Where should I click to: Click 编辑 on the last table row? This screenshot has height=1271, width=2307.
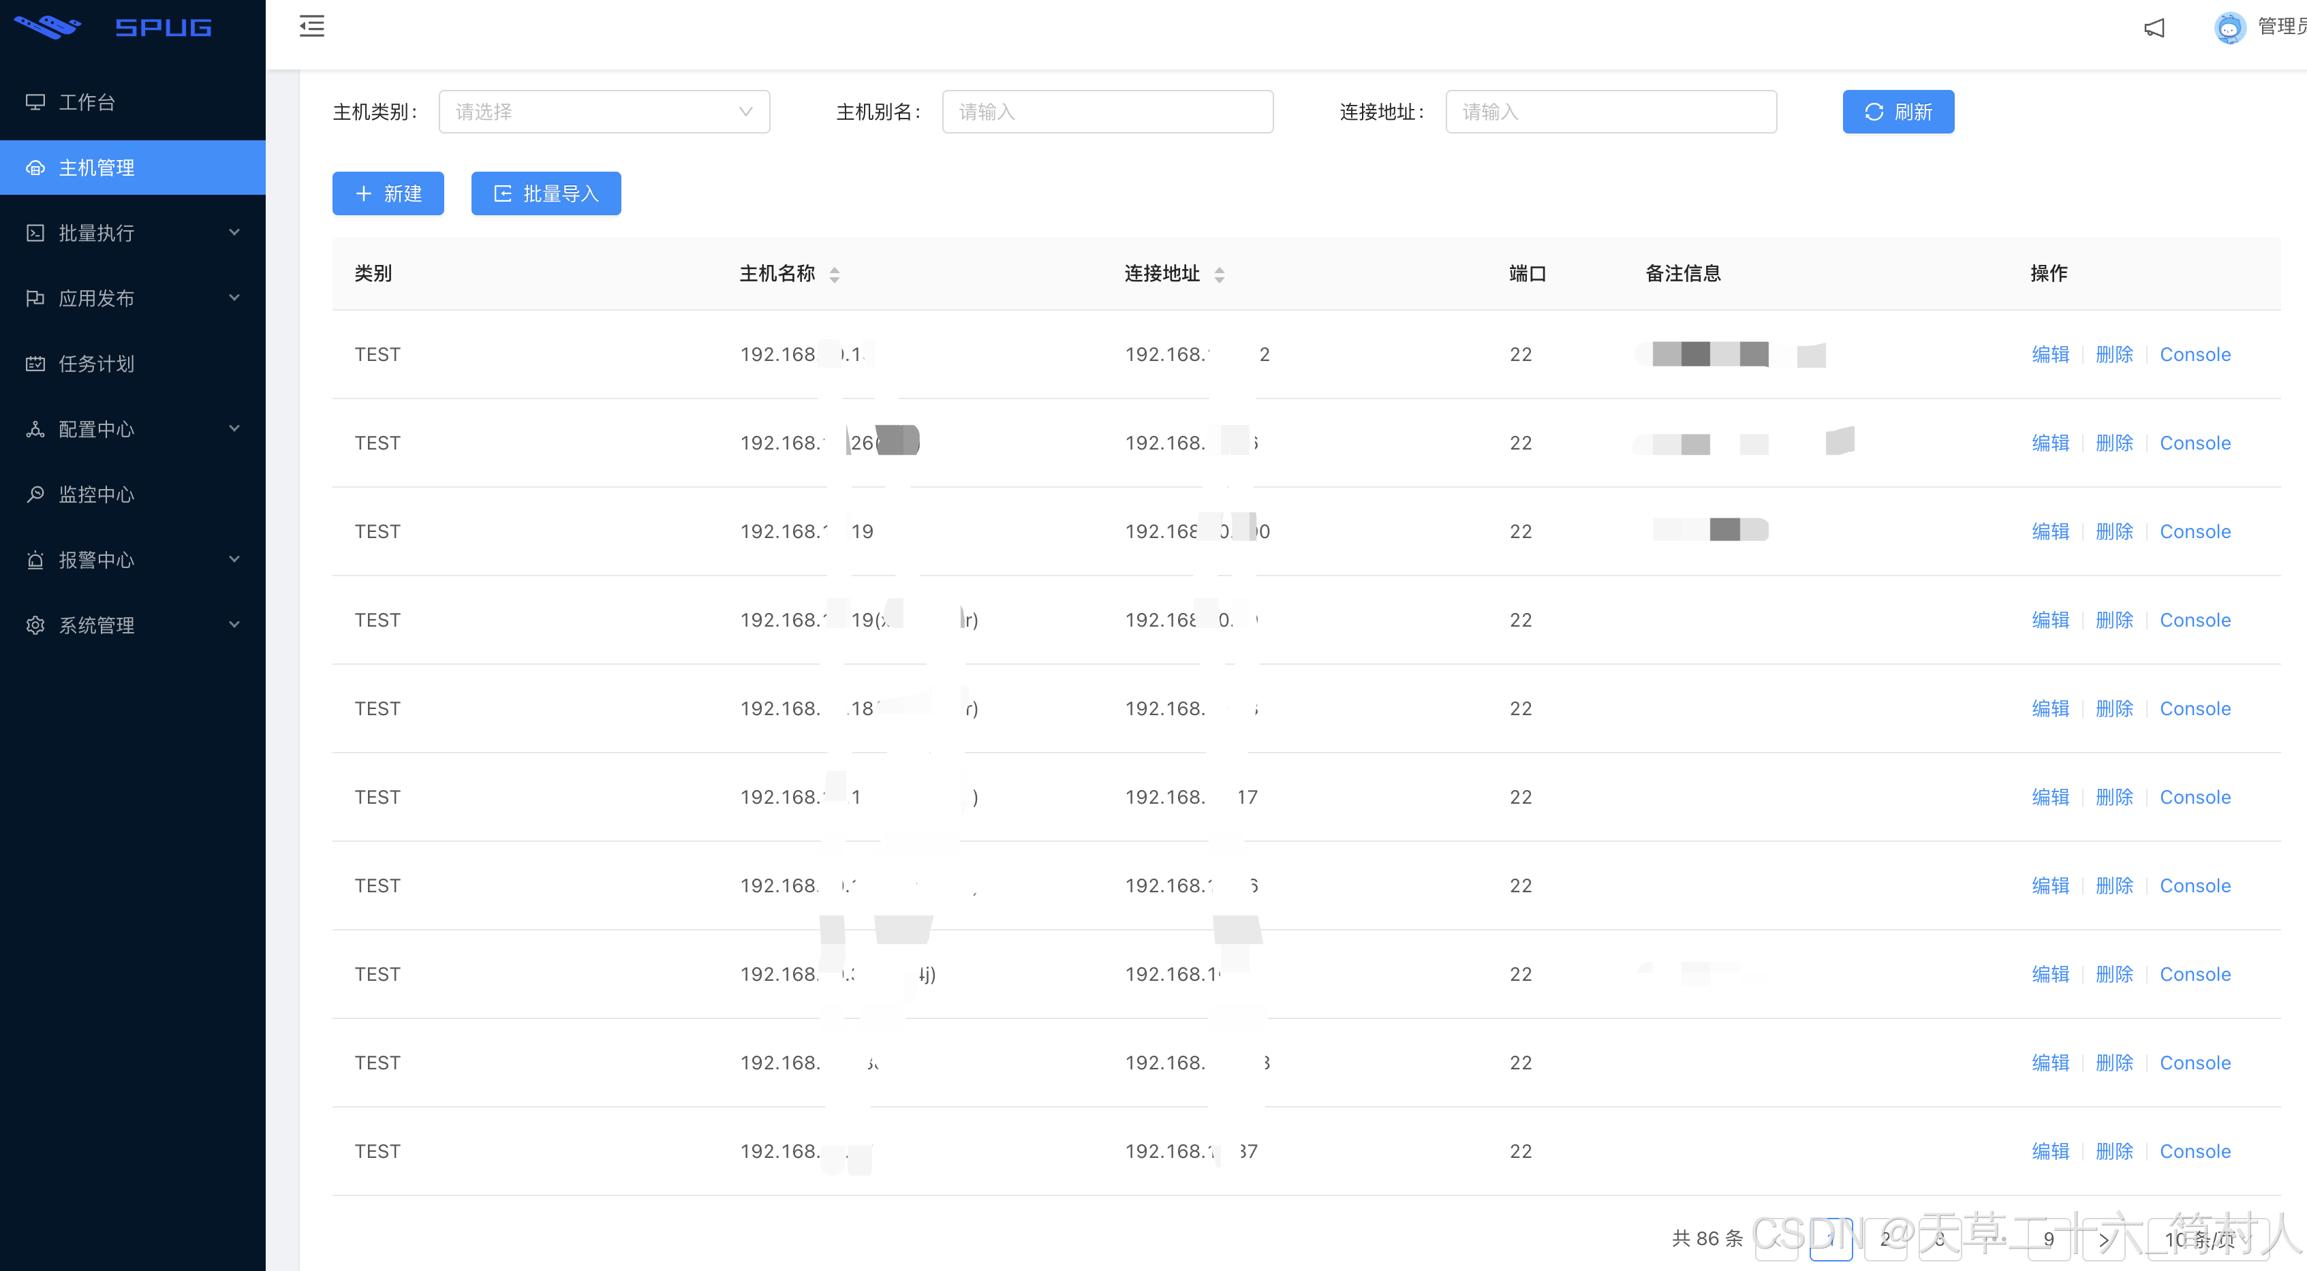point(2051,1151)
